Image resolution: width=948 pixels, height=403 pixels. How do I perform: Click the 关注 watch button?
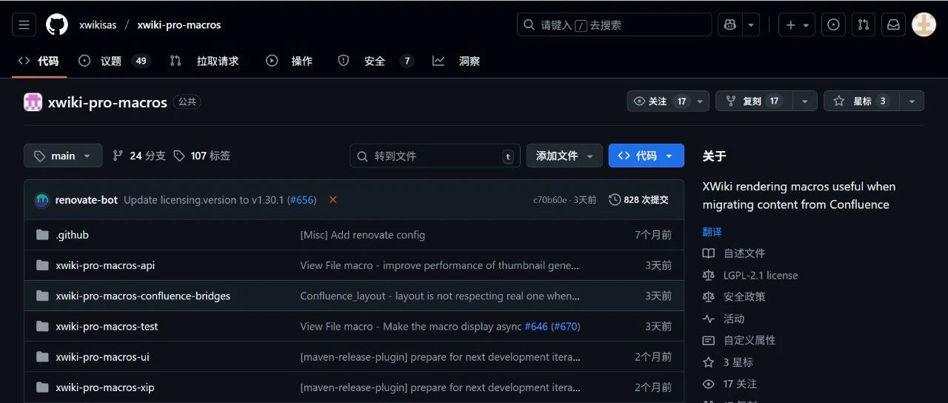coord(659,101)
